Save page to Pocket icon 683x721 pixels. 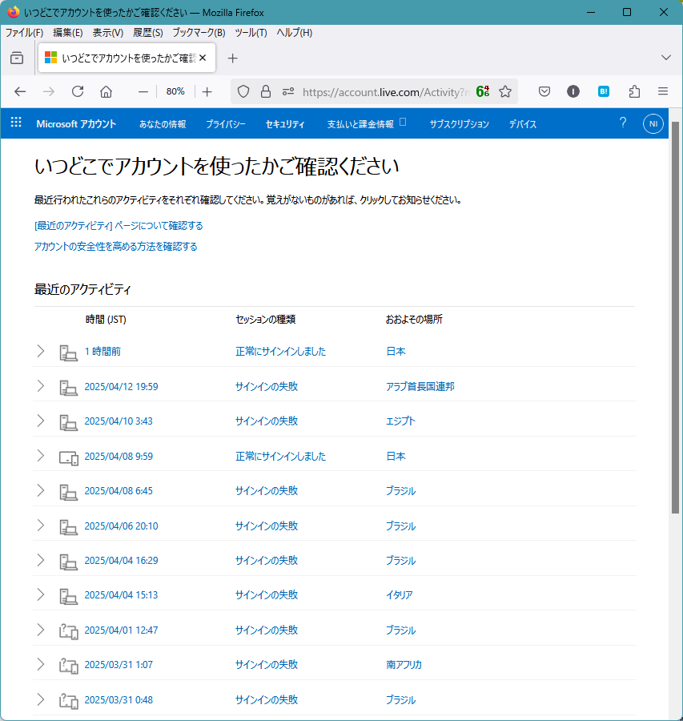(544, 92)
